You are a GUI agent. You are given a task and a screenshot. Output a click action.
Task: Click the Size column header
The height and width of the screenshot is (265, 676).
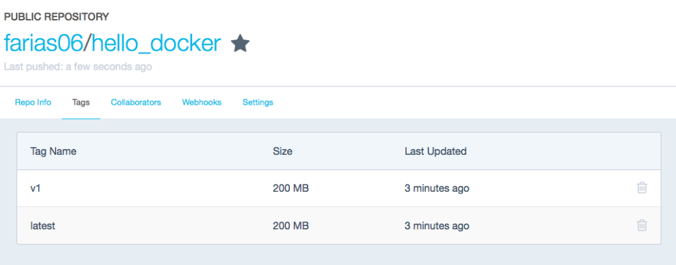coord(283,152)
